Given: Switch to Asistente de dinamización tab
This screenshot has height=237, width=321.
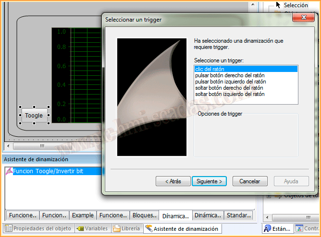Looking at the screenshot, I should click(x=182, y=229).
